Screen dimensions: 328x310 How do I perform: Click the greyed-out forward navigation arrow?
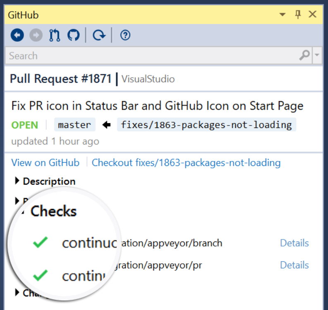click(x=36, y=36)
